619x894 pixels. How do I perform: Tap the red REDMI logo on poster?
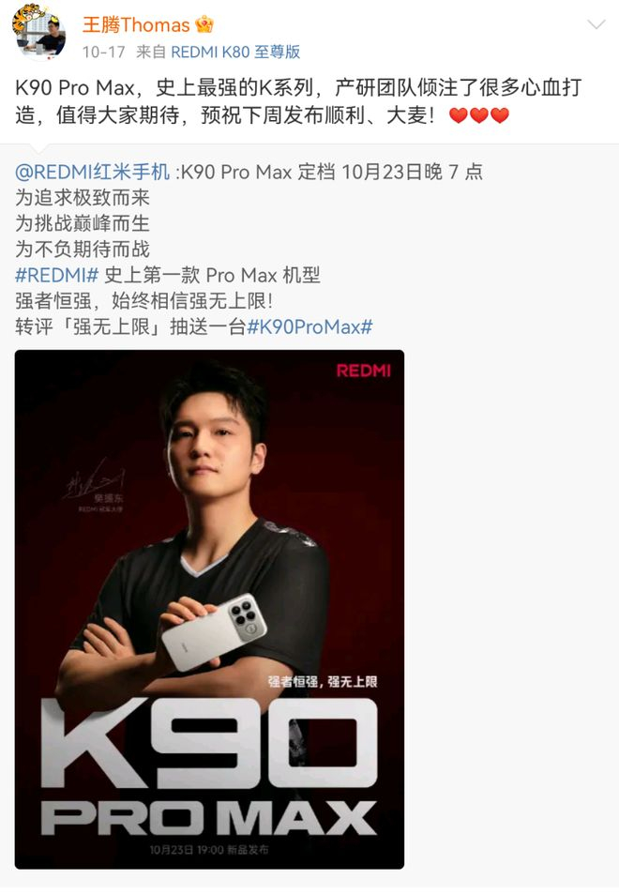[364, 371]
